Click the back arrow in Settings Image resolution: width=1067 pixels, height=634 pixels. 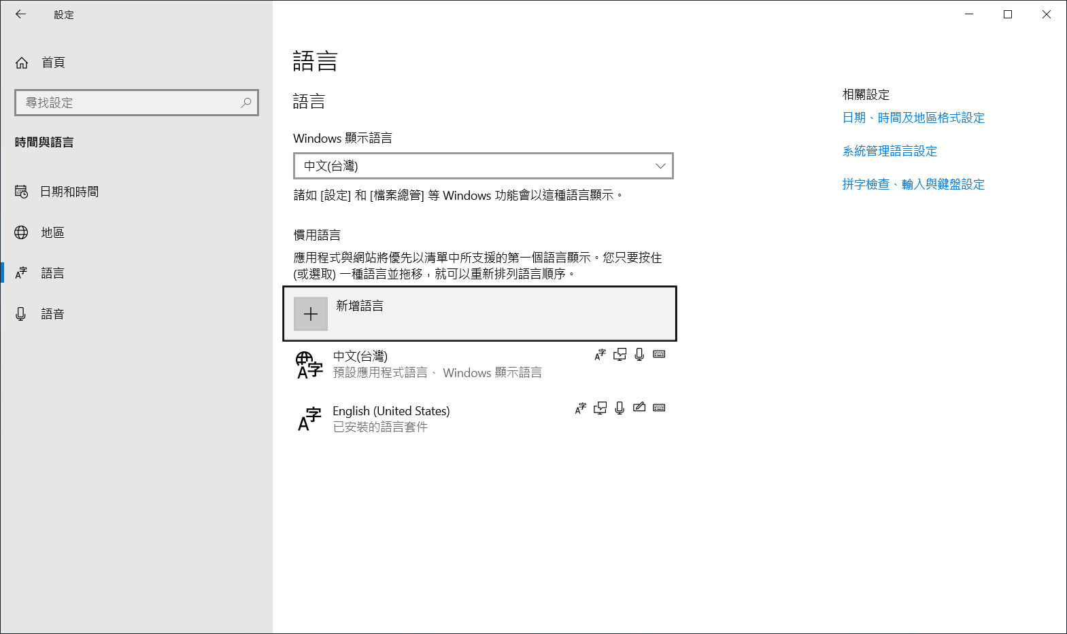click(21, 14)
